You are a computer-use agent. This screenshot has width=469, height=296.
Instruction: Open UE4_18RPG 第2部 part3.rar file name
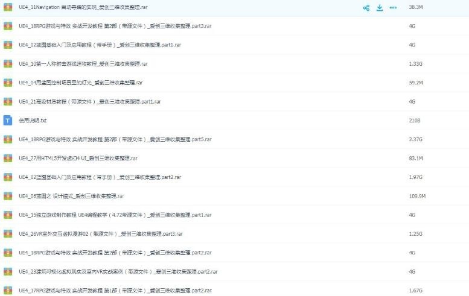[115, 26]
